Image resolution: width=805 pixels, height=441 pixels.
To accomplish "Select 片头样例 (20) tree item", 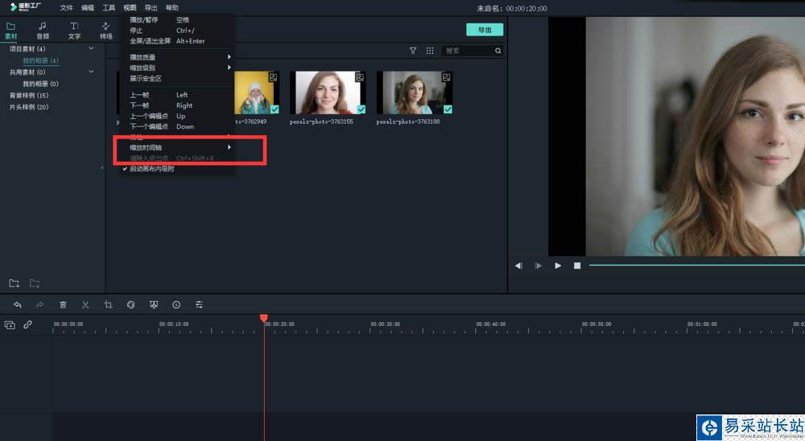I will (29, 107).
